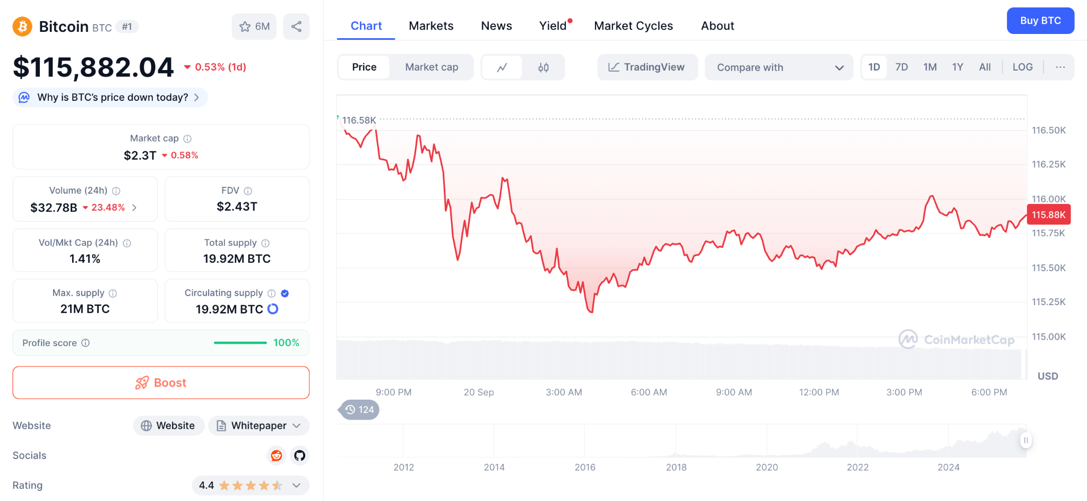Switch to candlestick chart view
This screenshot has width=1087, height=501.
543,67
